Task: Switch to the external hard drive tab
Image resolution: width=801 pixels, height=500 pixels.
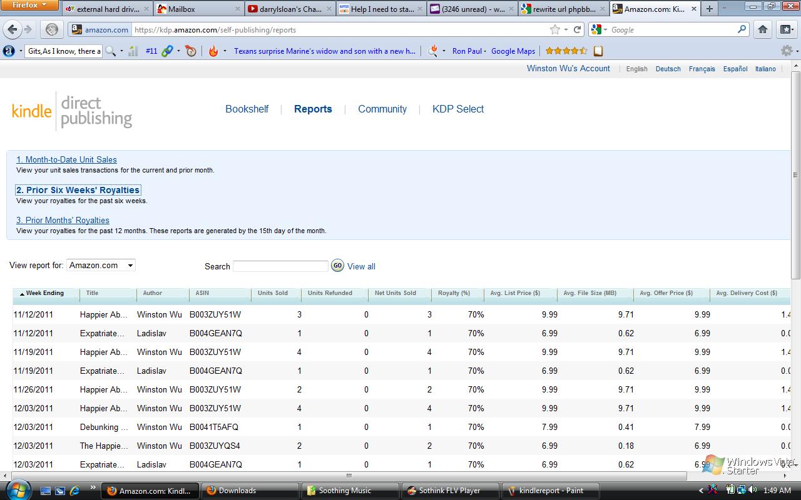Action: coord(106,9)
